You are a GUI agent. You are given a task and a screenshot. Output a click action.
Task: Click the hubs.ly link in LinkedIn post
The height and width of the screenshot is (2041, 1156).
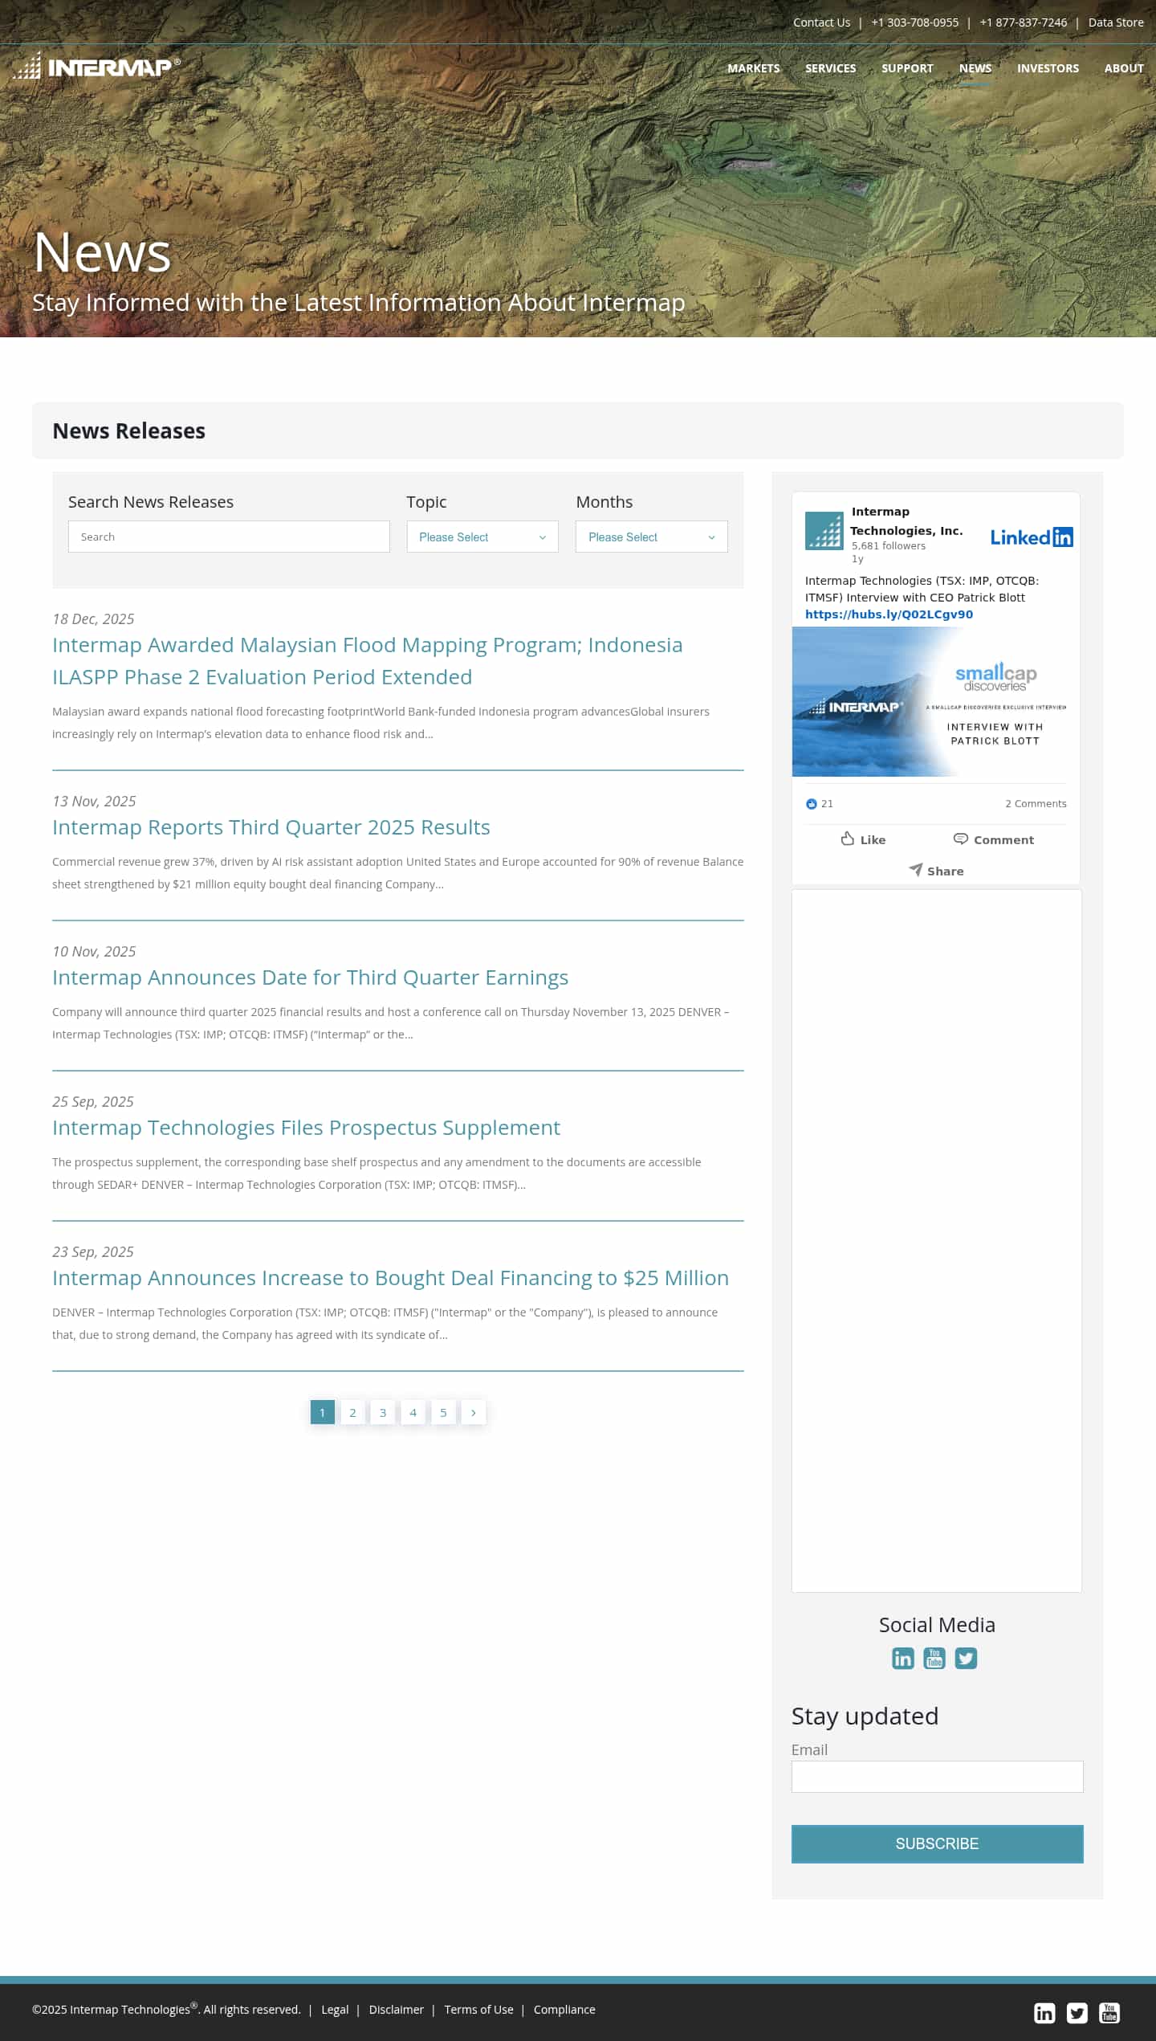pyautogui.click(x=889, y=614)
